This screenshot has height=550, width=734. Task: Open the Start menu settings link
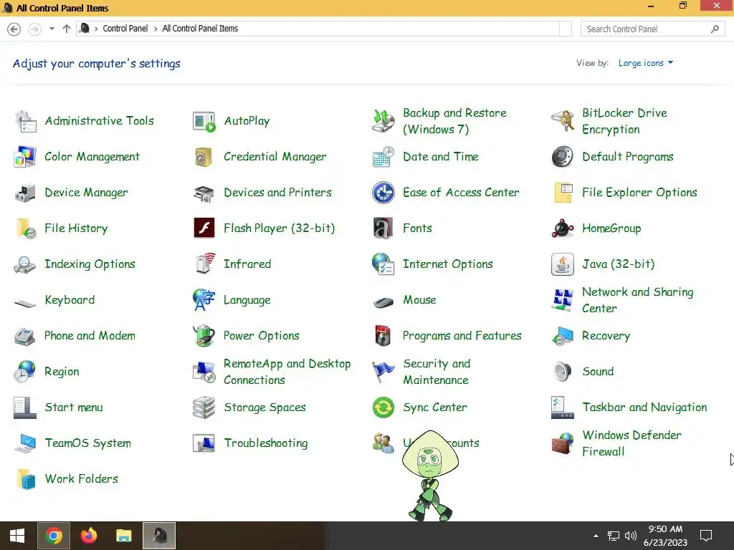point(74,407)
